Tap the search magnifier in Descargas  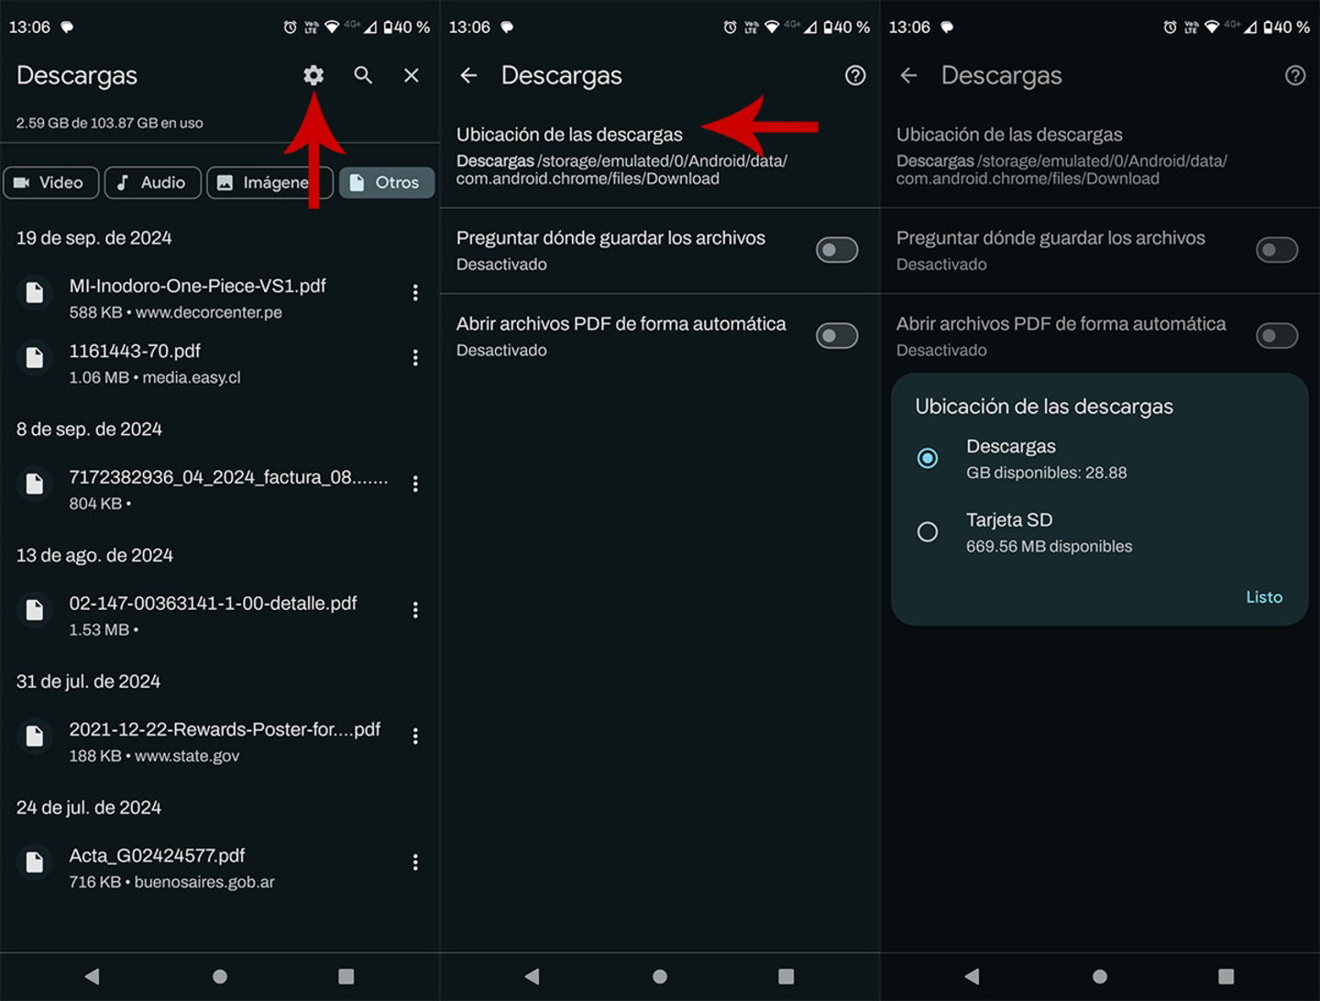click(363, 75)
